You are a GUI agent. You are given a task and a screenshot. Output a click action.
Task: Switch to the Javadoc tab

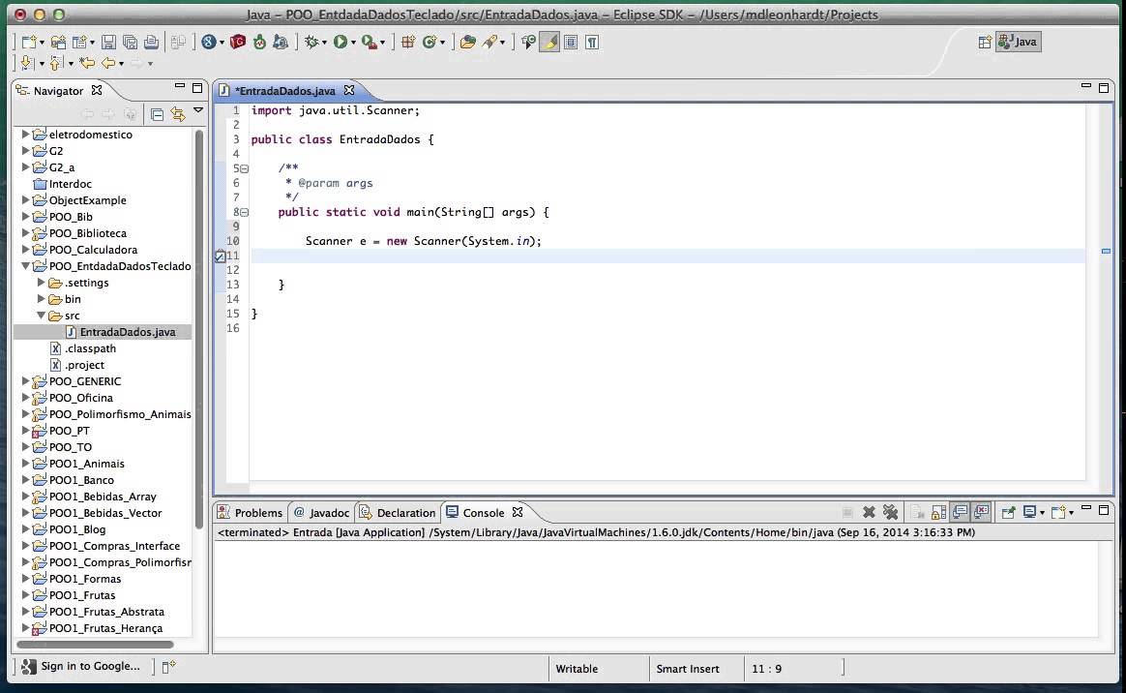point(321,513)
